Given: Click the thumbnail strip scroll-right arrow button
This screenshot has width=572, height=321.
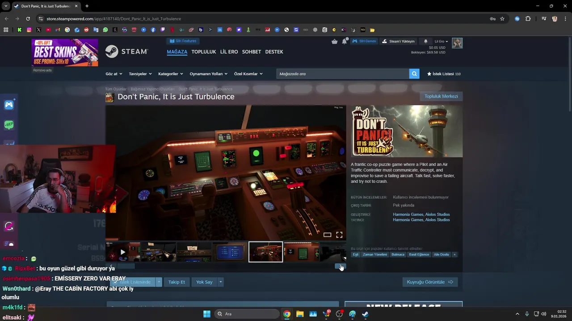Looking at the screenshot, I should coord(341,267).
